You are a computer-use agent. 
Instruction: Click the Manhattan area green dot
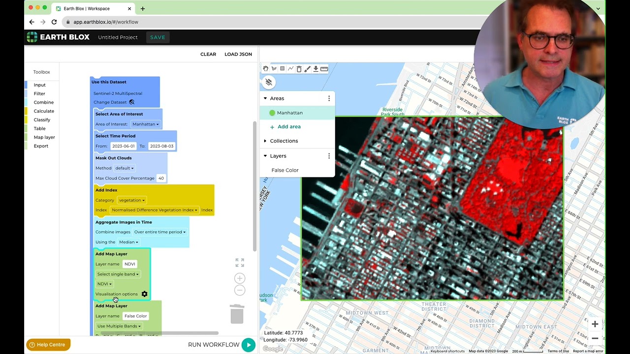pyautogui.click(x=272, y=113)
